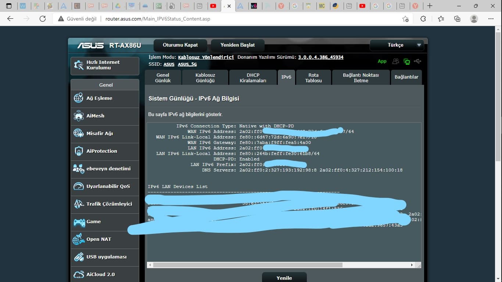Click the Yenile refresh button
Screen dimensions: 502x282
[x=284, y=278]
